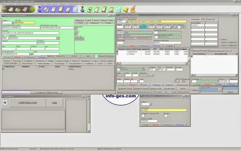Image resolution: width=241 pixels, height=151 pixels.
Task: Open the yellow sticky notes toolbar icon
Action: [126, 9]
